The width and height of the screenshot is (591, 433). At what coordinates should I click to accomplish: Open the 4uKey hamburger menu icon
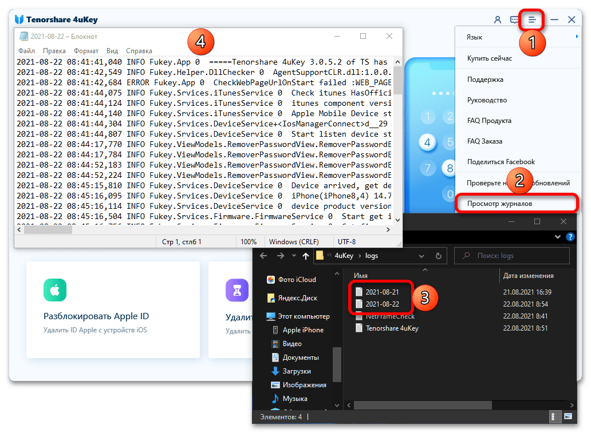[531, 19]
